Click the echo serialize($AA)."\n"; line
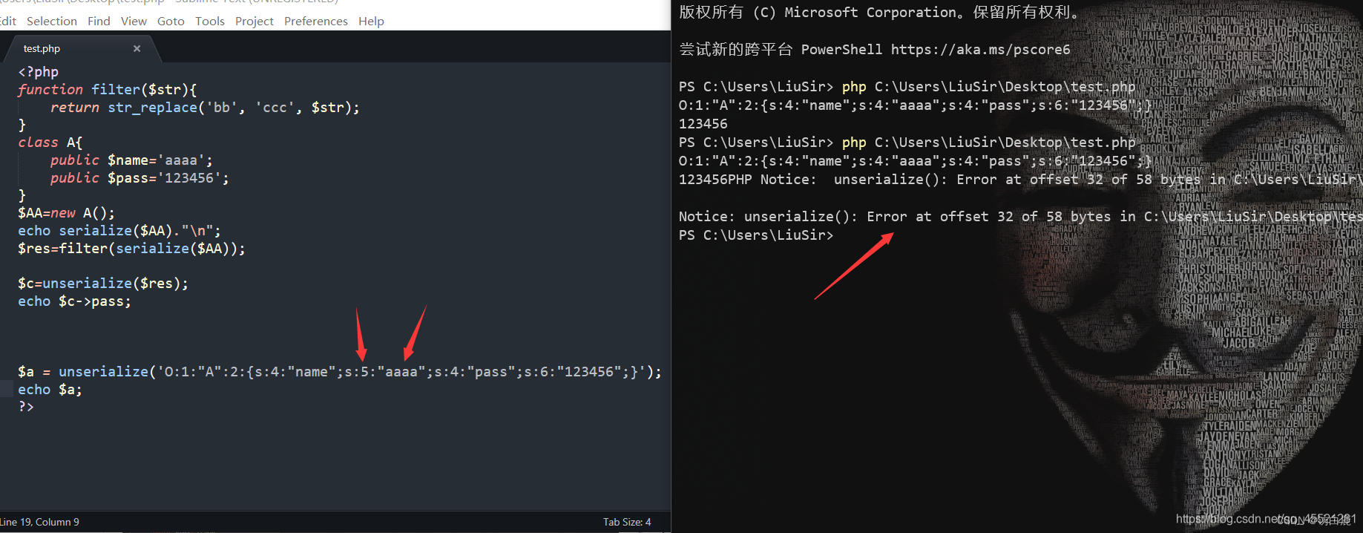 119,231
